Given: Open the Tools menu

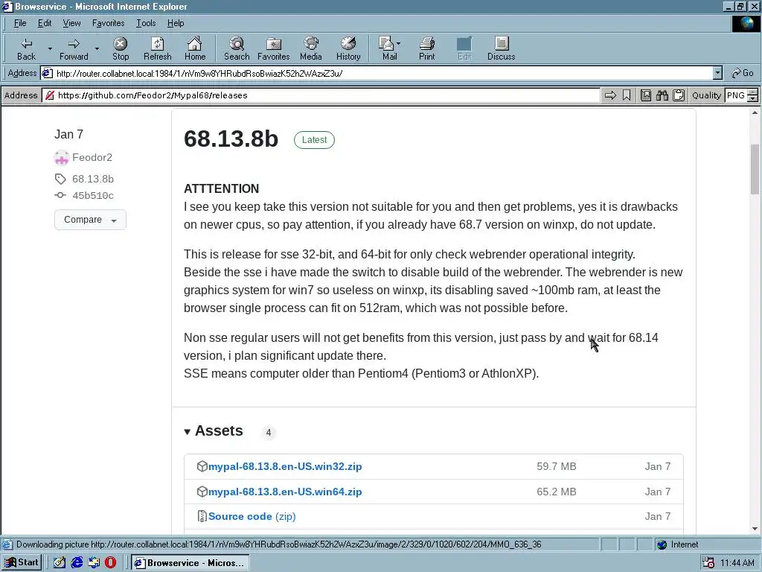Looking at the screenshot, I should click(146, 23).
